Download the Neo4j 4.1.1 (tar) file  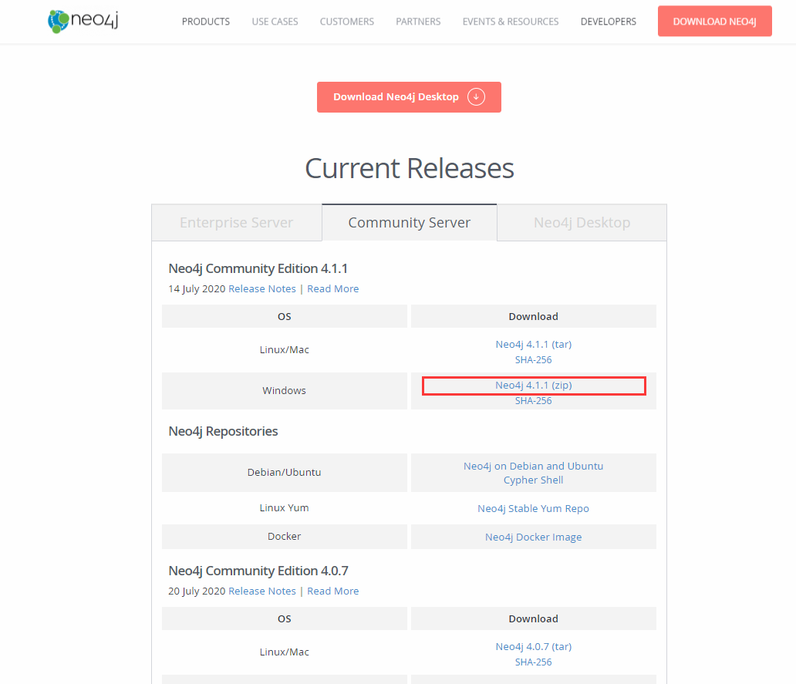coord(534,345)
